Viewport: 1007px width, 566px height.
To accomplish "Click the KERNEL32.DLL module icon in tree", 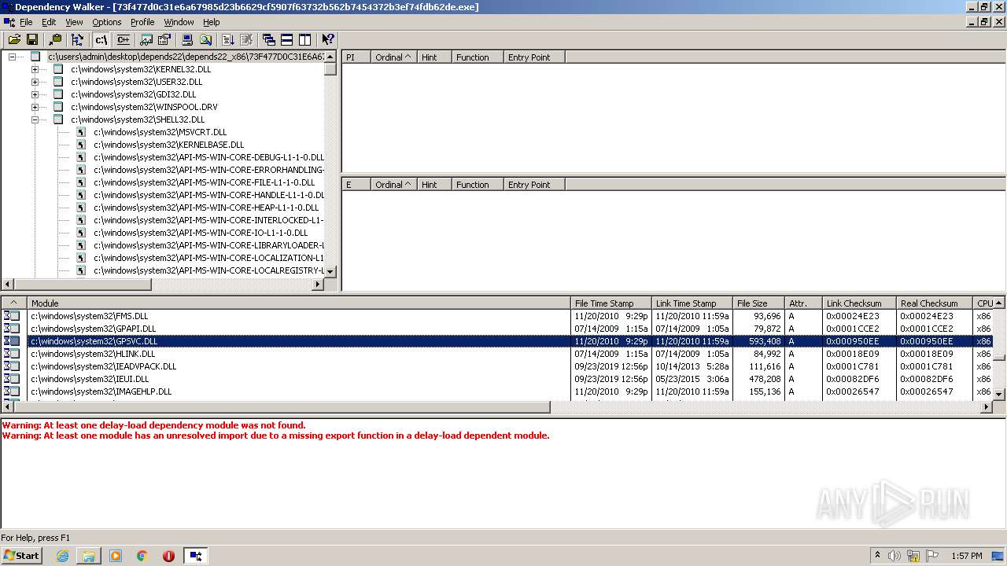I will point(58,69).
